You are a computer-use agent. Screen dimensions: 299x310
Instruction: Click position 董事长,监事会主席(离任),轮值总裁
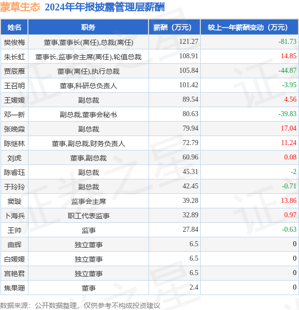coord(88,57)
